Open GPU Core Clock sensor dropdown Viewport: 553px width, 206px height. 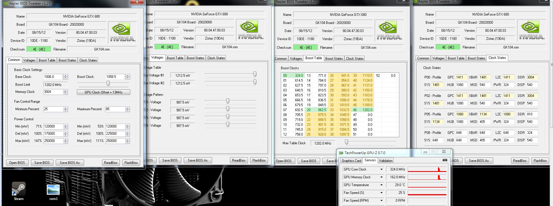coord(381,169)
